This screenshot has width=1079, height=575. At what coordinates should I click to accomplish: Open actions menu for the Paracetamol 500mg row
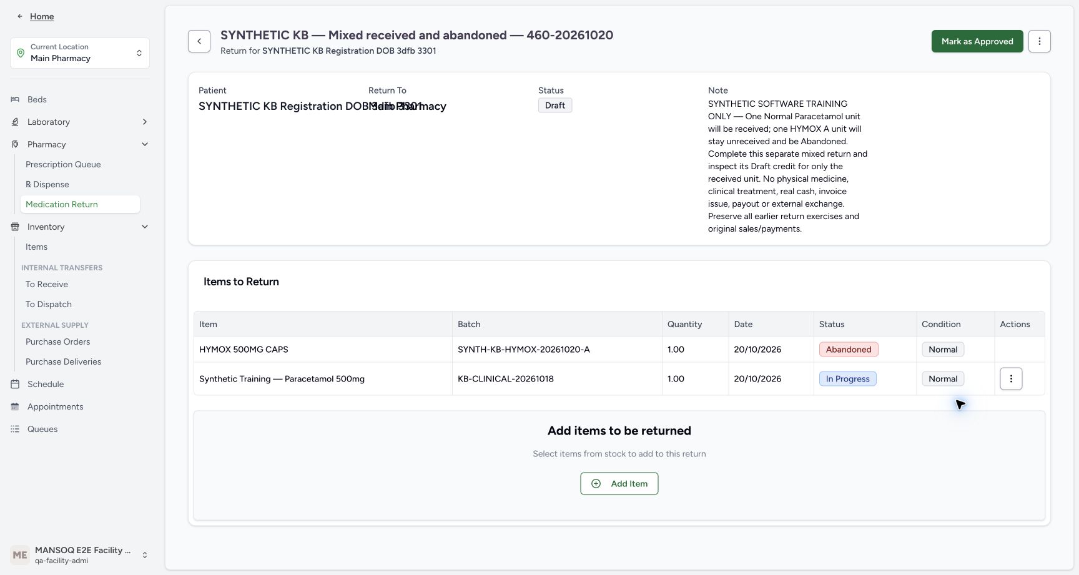(x=1011, y=379)
